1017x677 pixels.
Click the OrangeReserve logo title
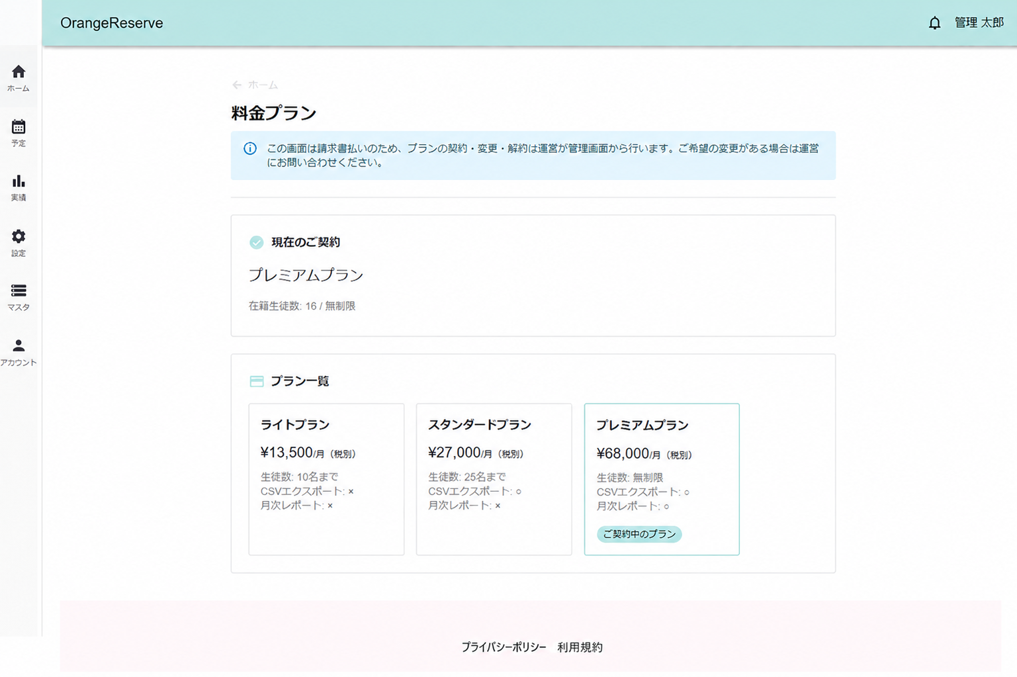pyautogui.click(x=111, y=23)
